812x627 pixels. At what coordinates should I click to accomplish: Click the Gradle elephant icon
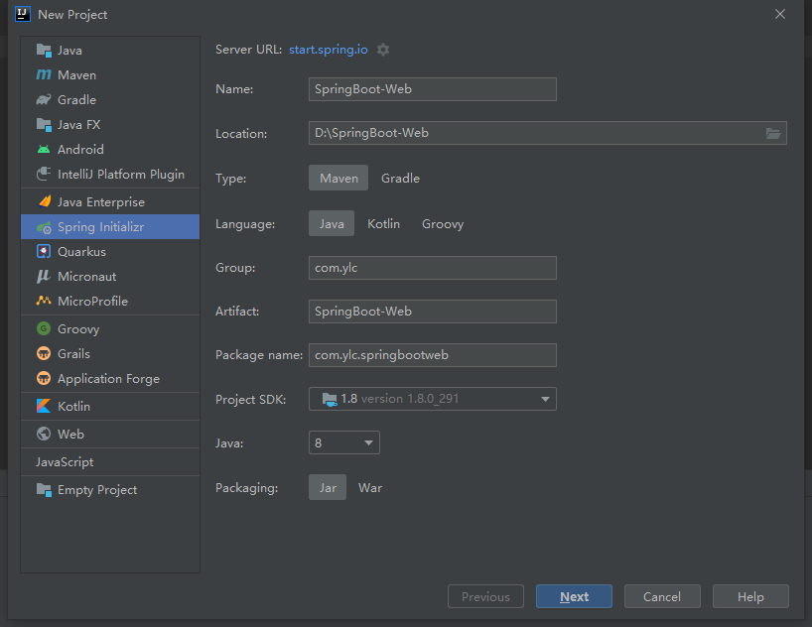tap(44, 99)
